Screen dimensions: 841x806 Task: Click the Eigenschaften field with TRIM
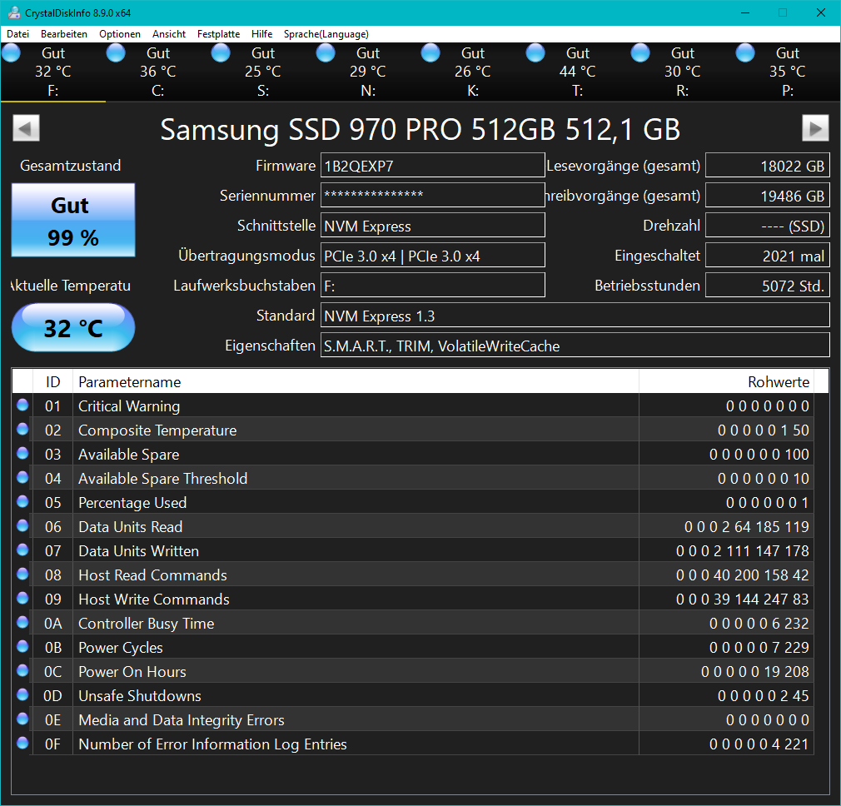click(575, 346)
